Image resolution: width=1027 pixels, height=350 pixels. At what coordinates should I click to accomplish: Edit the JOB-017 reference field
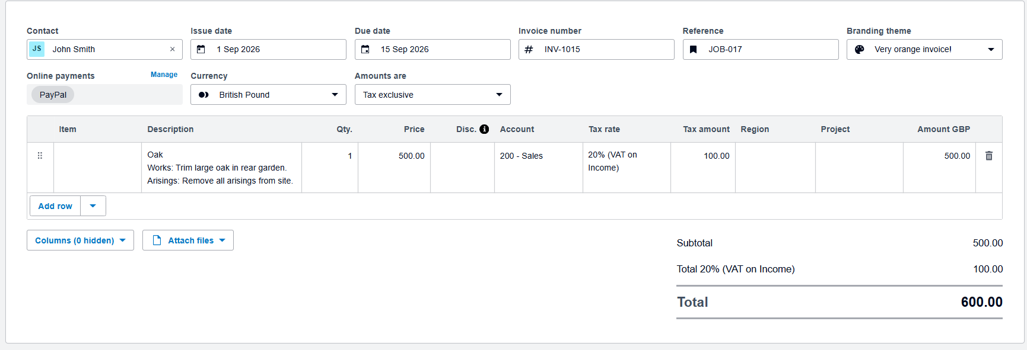point(761,49)
